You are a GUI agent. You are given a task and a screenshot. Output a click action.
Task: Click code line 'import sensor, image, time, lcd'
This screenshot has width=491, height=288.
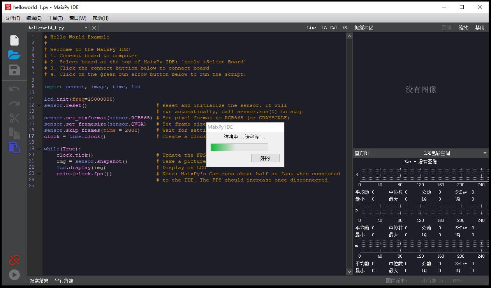point(92,87)
